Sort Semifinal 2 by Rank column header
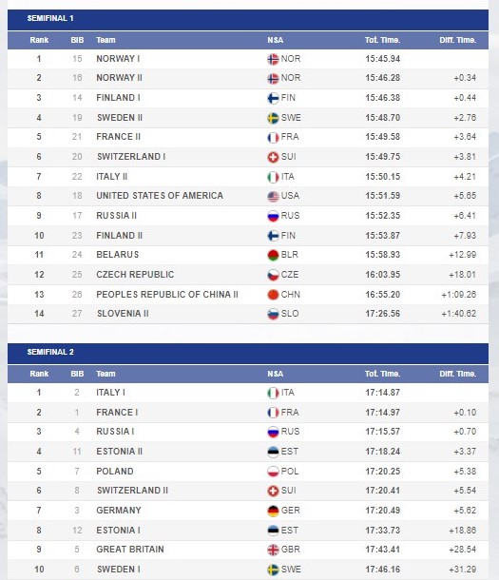This screenshot has height=580, width=499. click(39, 374)
